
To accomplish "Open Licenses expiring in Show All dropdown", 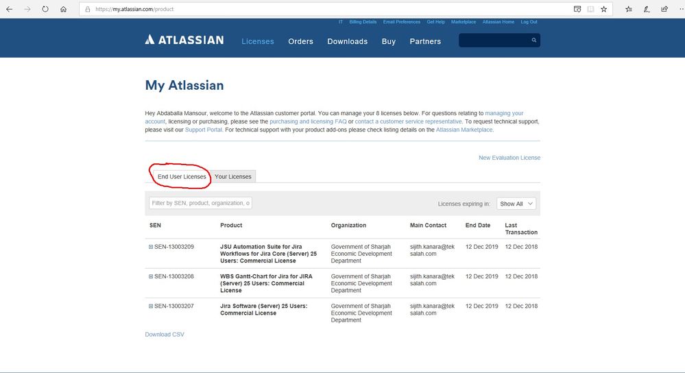I will [516, 204].
